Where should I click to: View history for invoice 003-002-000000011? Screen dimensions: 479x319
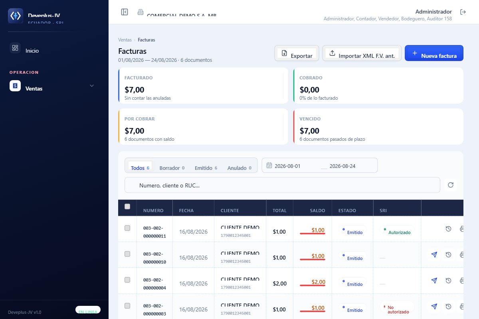tap(448, 228)
